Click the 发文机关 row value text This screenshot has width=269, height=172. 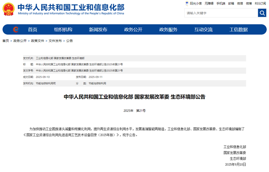60,58
